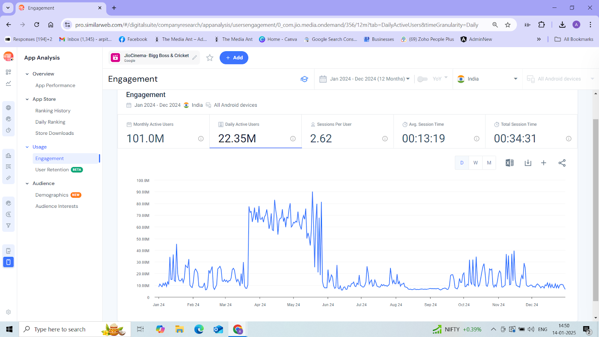The image size is (599, 337).
Task: Collapse the App Store section
Action: [x=27, y=99]
